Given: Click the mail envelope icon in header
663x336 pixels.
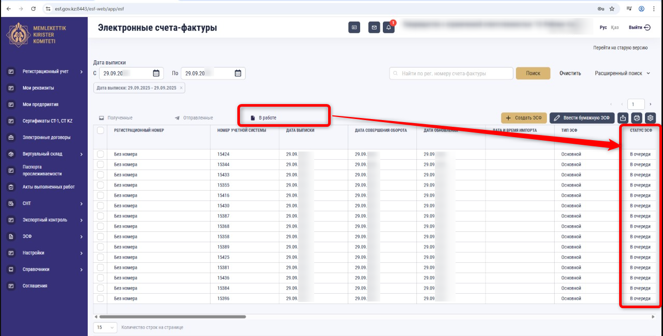Looking at the screenshot, I should tap(374, 28).
